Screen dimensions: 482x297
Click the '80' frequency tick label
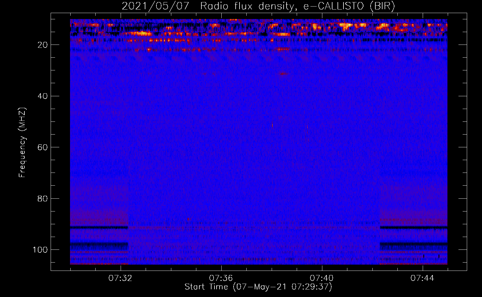[43, 198]
